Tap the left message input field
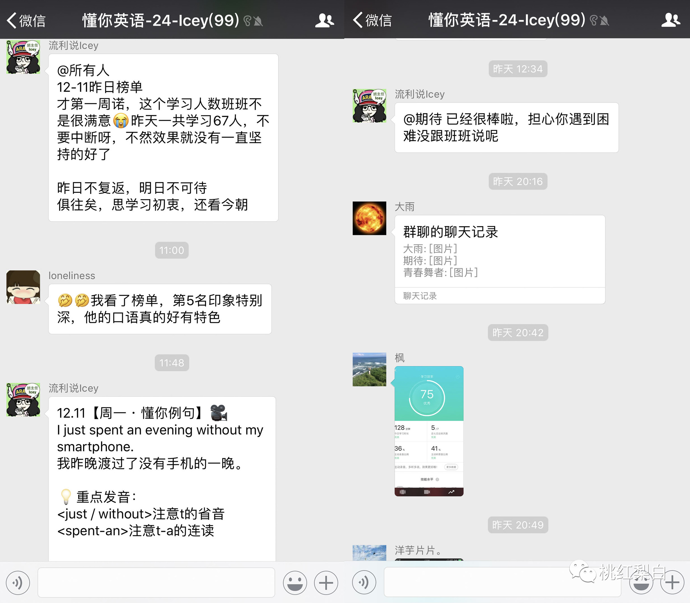Screen dimensions: 690x603 (x=156, y=582)
